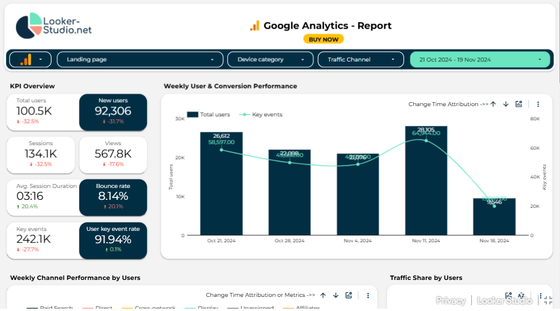The height and width of the screenshot is (311, 560).
Task: Click the Change Time Attribution or Metrics label
Action: (x=261, y=295)
